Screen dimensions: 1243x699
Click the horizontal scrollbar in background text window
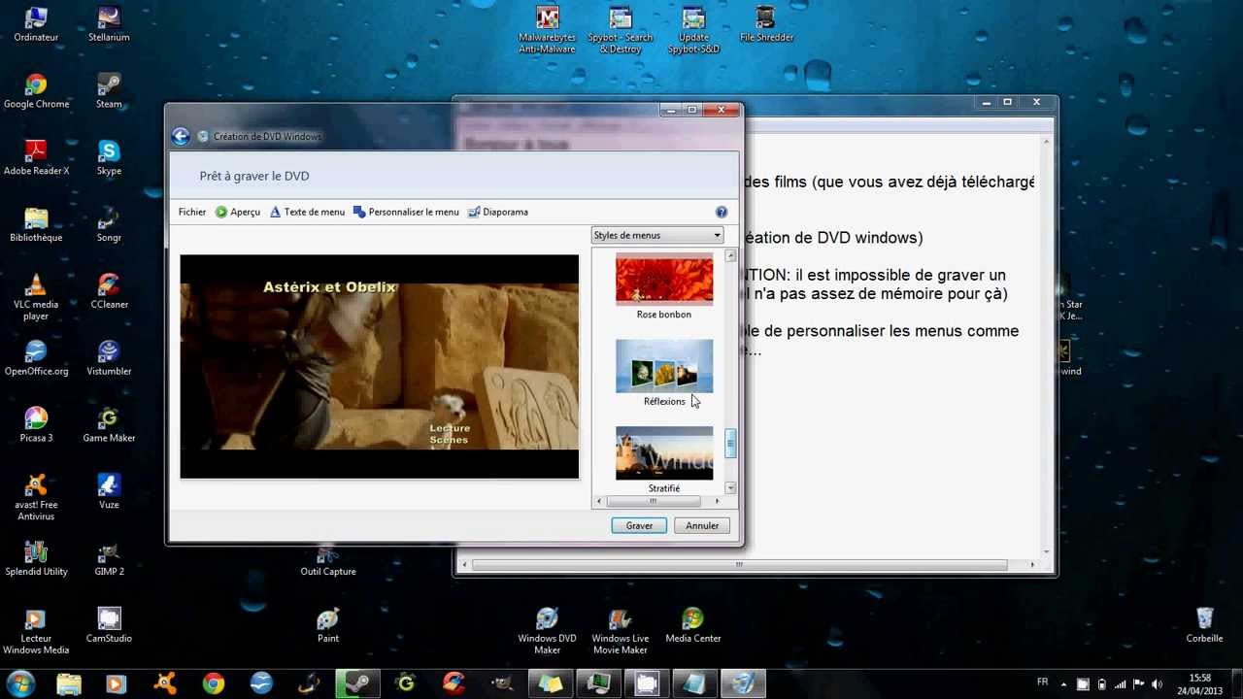[740, 564]
